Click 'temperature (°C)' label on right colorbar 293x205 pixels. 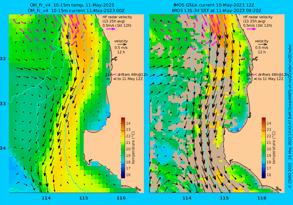tap(273, 148)
